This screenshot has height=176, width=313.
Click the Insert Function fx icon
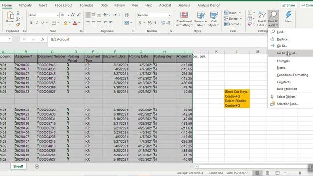click(x=43, y=39)
